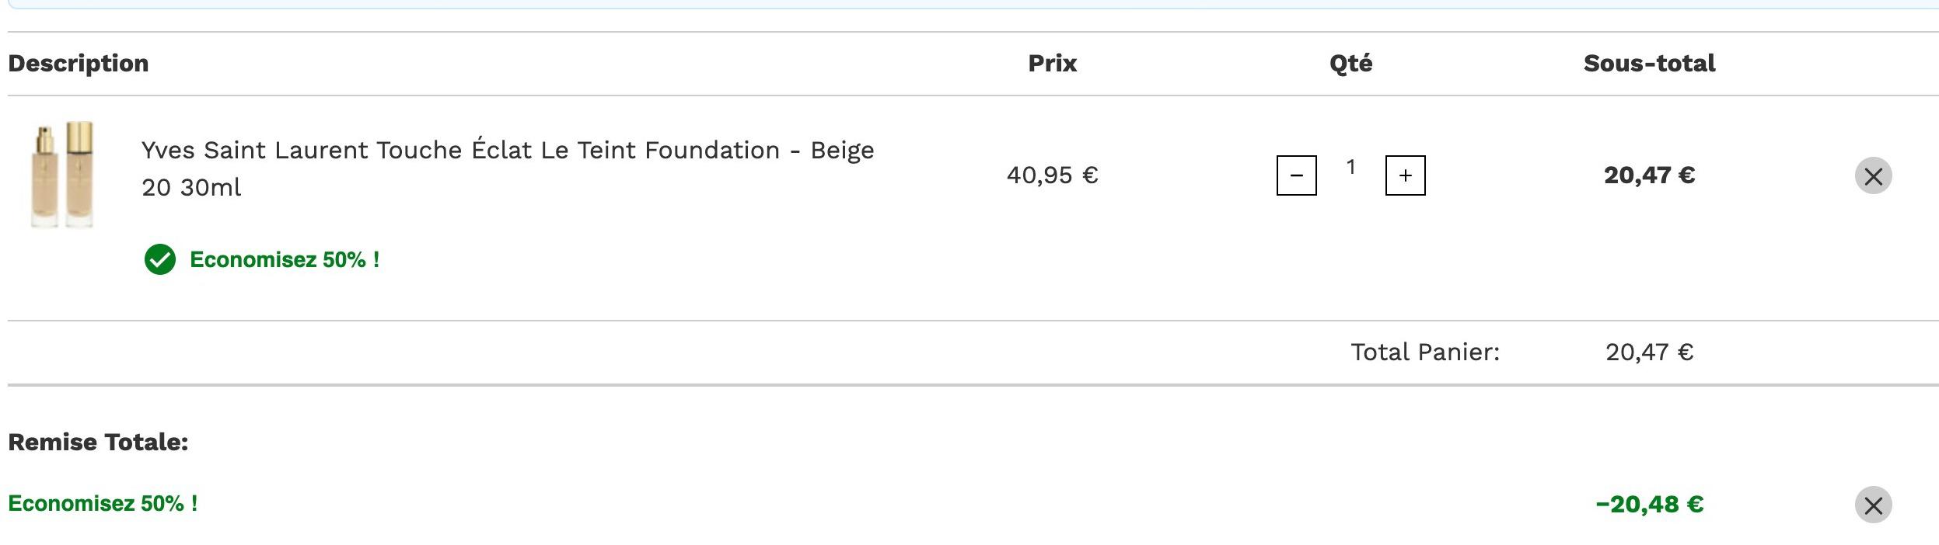Click the Description column header
Screen dimensions: 1939x545
[x=79, y=63]
